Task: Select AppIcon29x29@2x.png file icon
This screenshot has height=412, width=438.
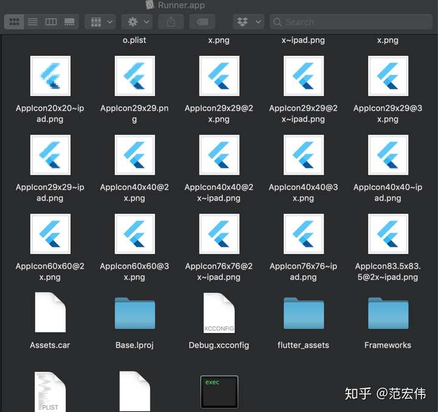Action: (x=219, y=76)
